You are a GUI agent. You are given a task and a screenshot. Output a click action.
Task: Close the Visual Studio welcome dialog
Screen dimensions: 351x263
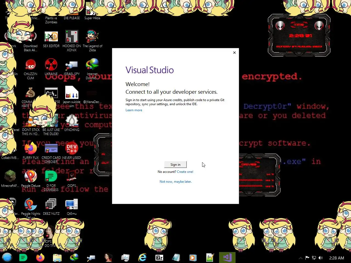pyautogui.click(x=234, y=53)
